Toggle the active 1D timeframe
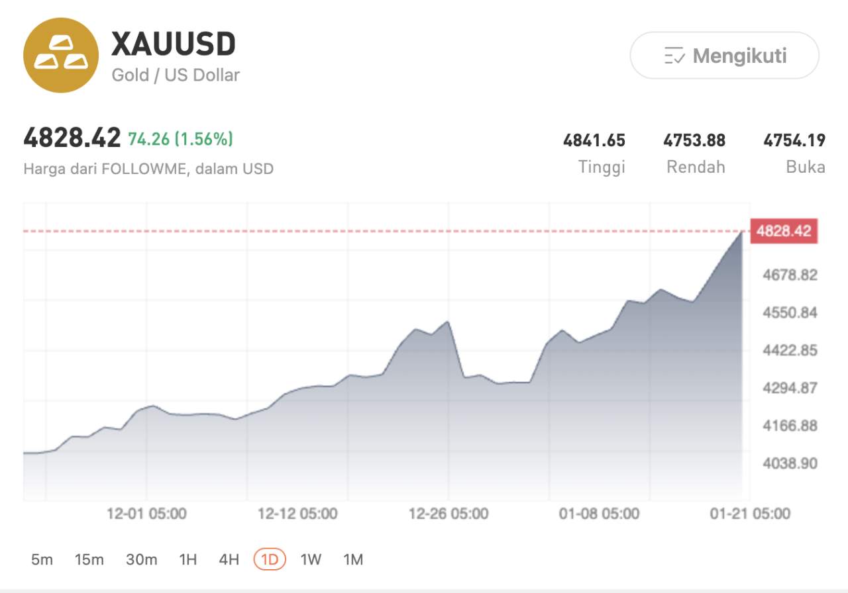This screenshot has height=593, width=848. (x=269, y=559)
